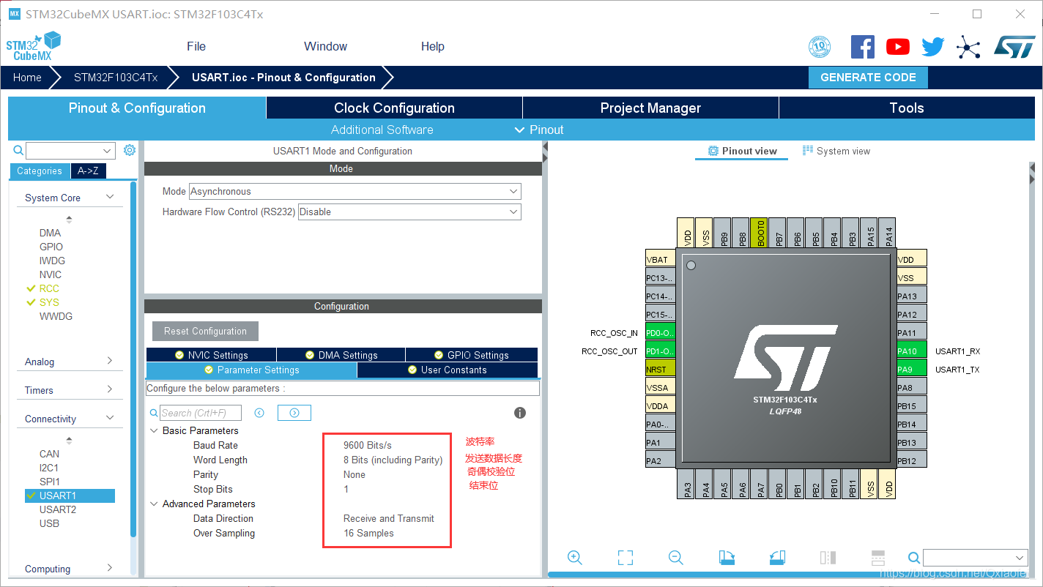Image resolution: width=1043 pixels, height=587 pixels.
Task: Switch to the Project Manager tab
Action: coord(650,108)
